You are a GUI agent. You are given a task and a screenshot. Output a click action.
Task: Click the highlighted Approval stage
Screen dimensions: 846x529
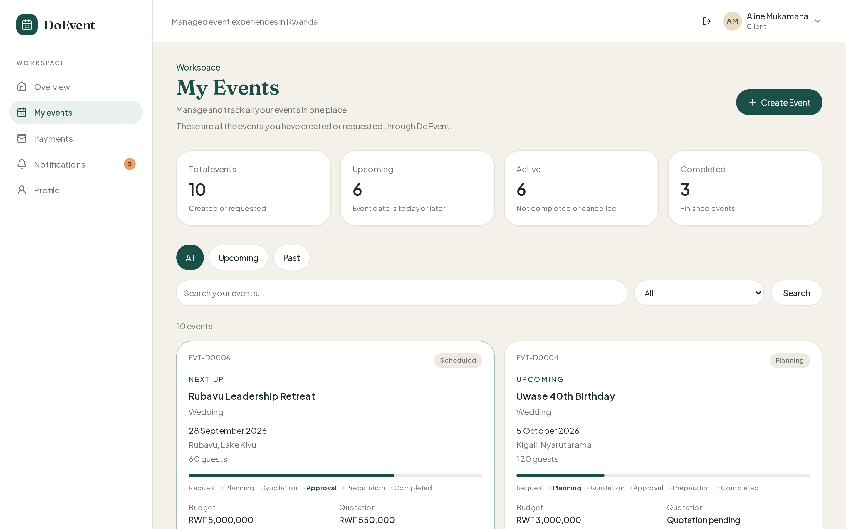click(x=321, y=488)
